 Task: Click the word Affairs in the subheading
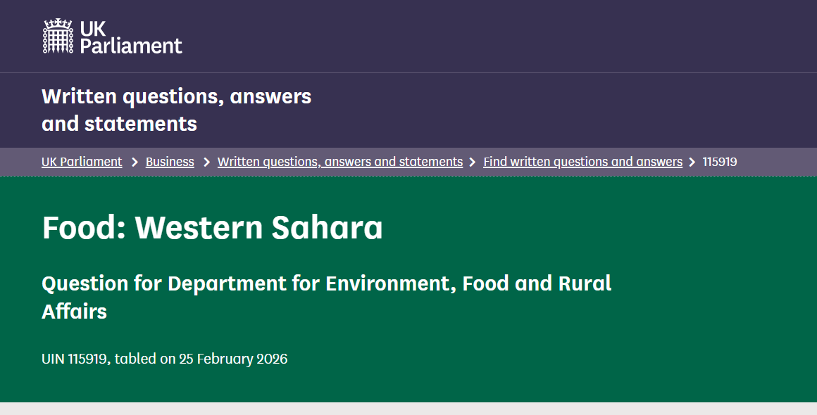74,312
